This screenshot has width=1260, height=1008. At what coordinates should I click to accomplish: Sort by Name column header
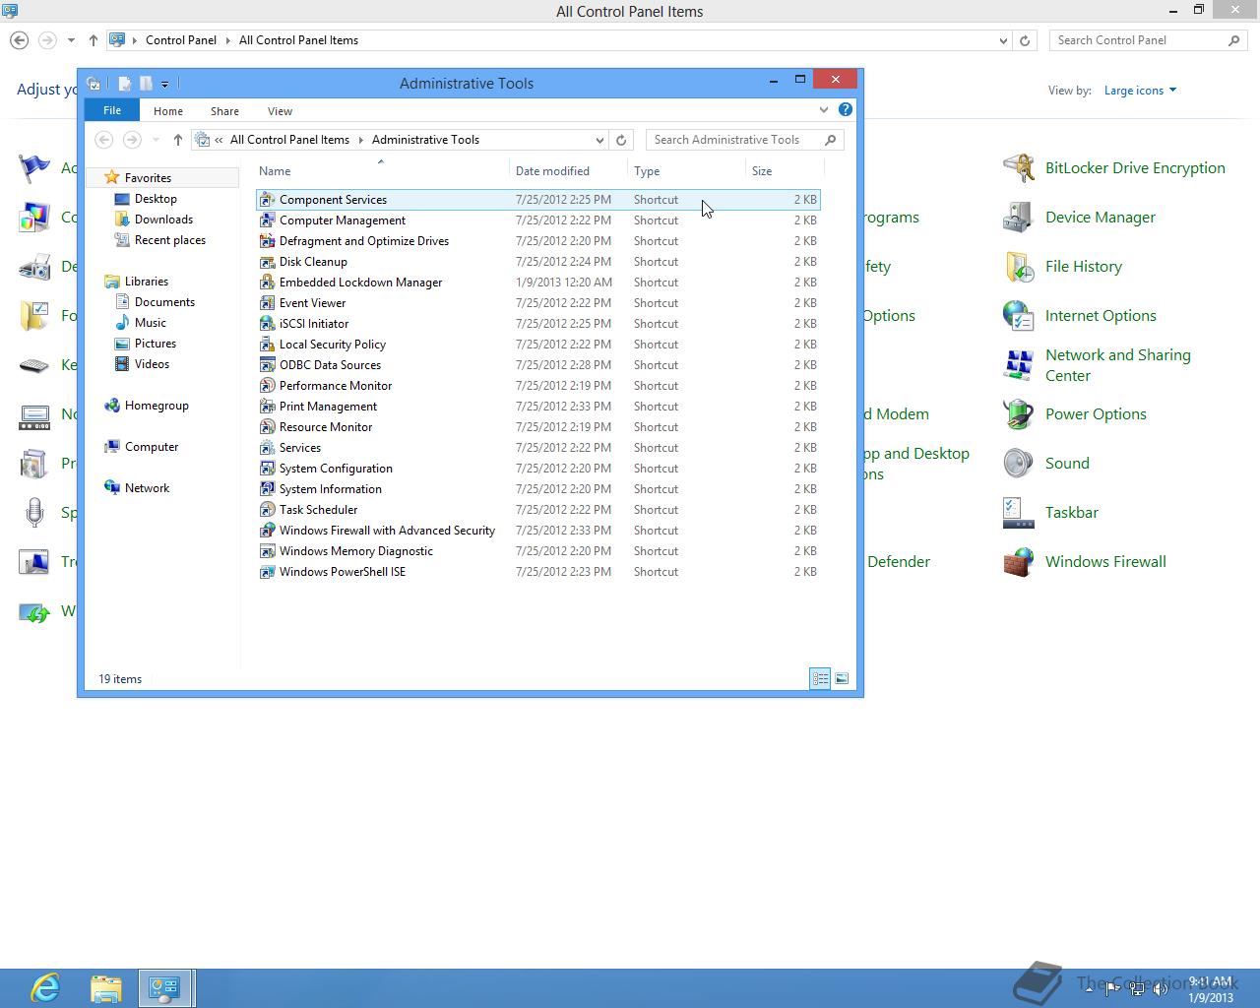coord(382,171)
